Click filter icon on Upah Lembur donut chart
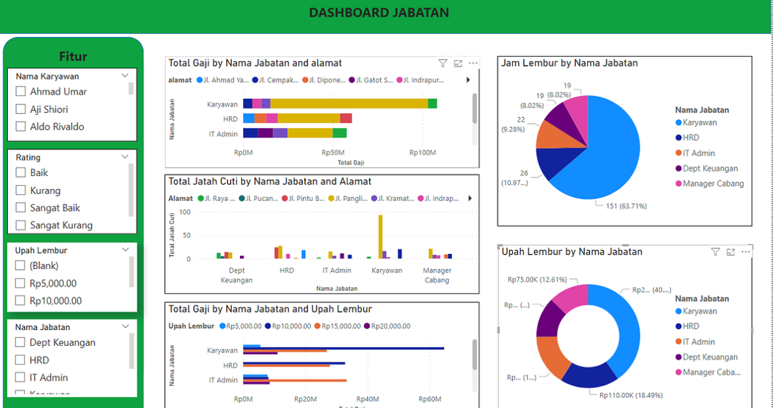This screenshot has width=780, height=408. [716, 252]
